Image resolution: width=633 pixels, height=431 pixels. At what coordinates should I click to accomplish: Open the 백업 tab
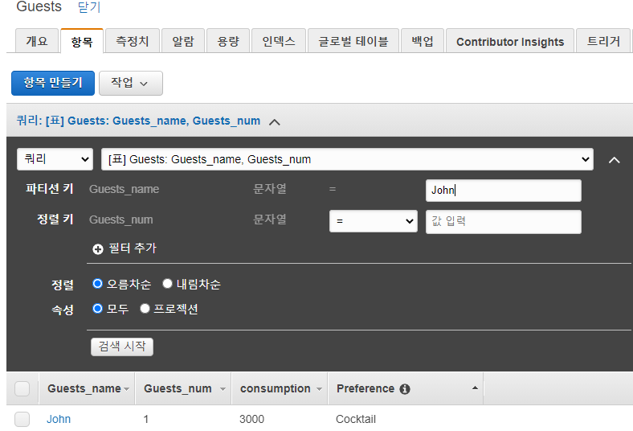pyautogui.click(x=423, y=41)
